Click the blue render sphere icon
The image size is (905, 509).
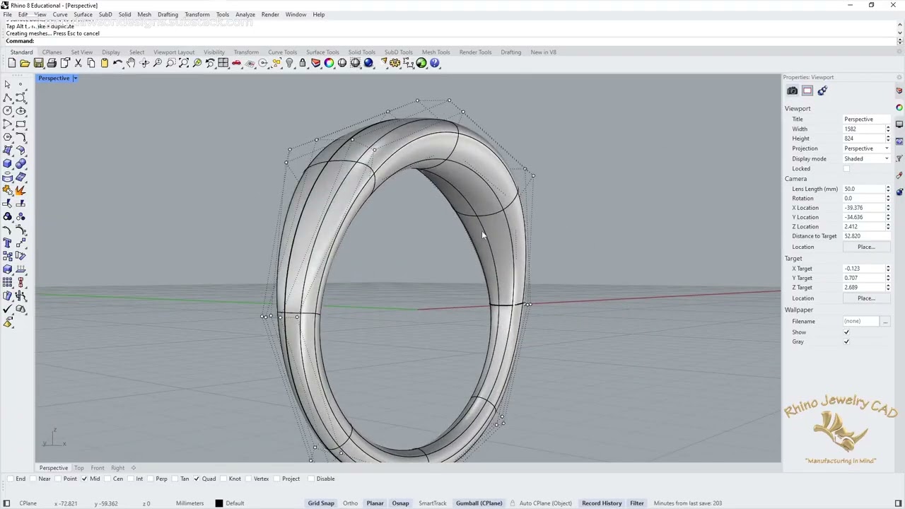[368, 63]
